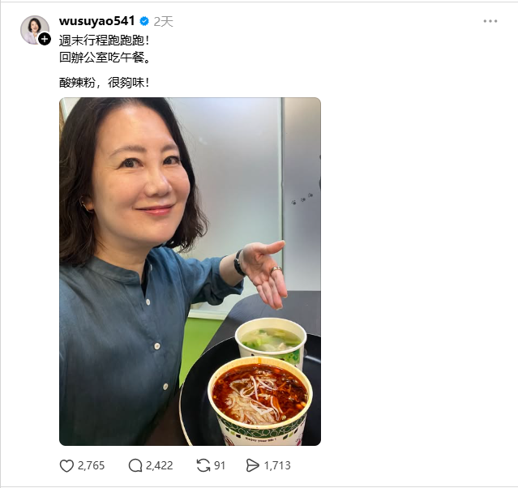Open the wusuyao541 profile picture
The image size is (518, 488).
[34, 29]
